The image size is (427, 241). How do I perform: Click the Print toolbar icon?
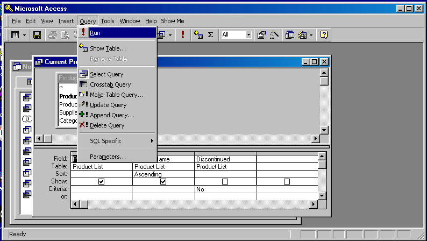[x=53, y=35]
